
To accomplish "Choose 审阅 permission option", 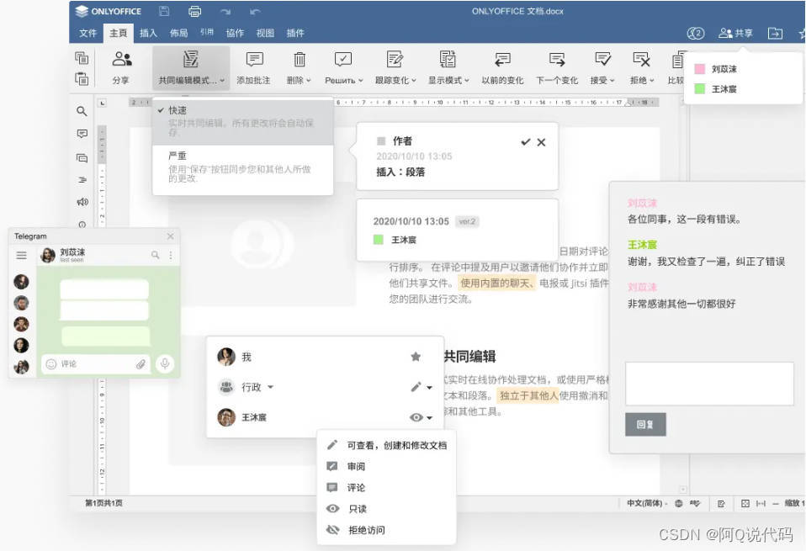I will click(x=386, y=466).
